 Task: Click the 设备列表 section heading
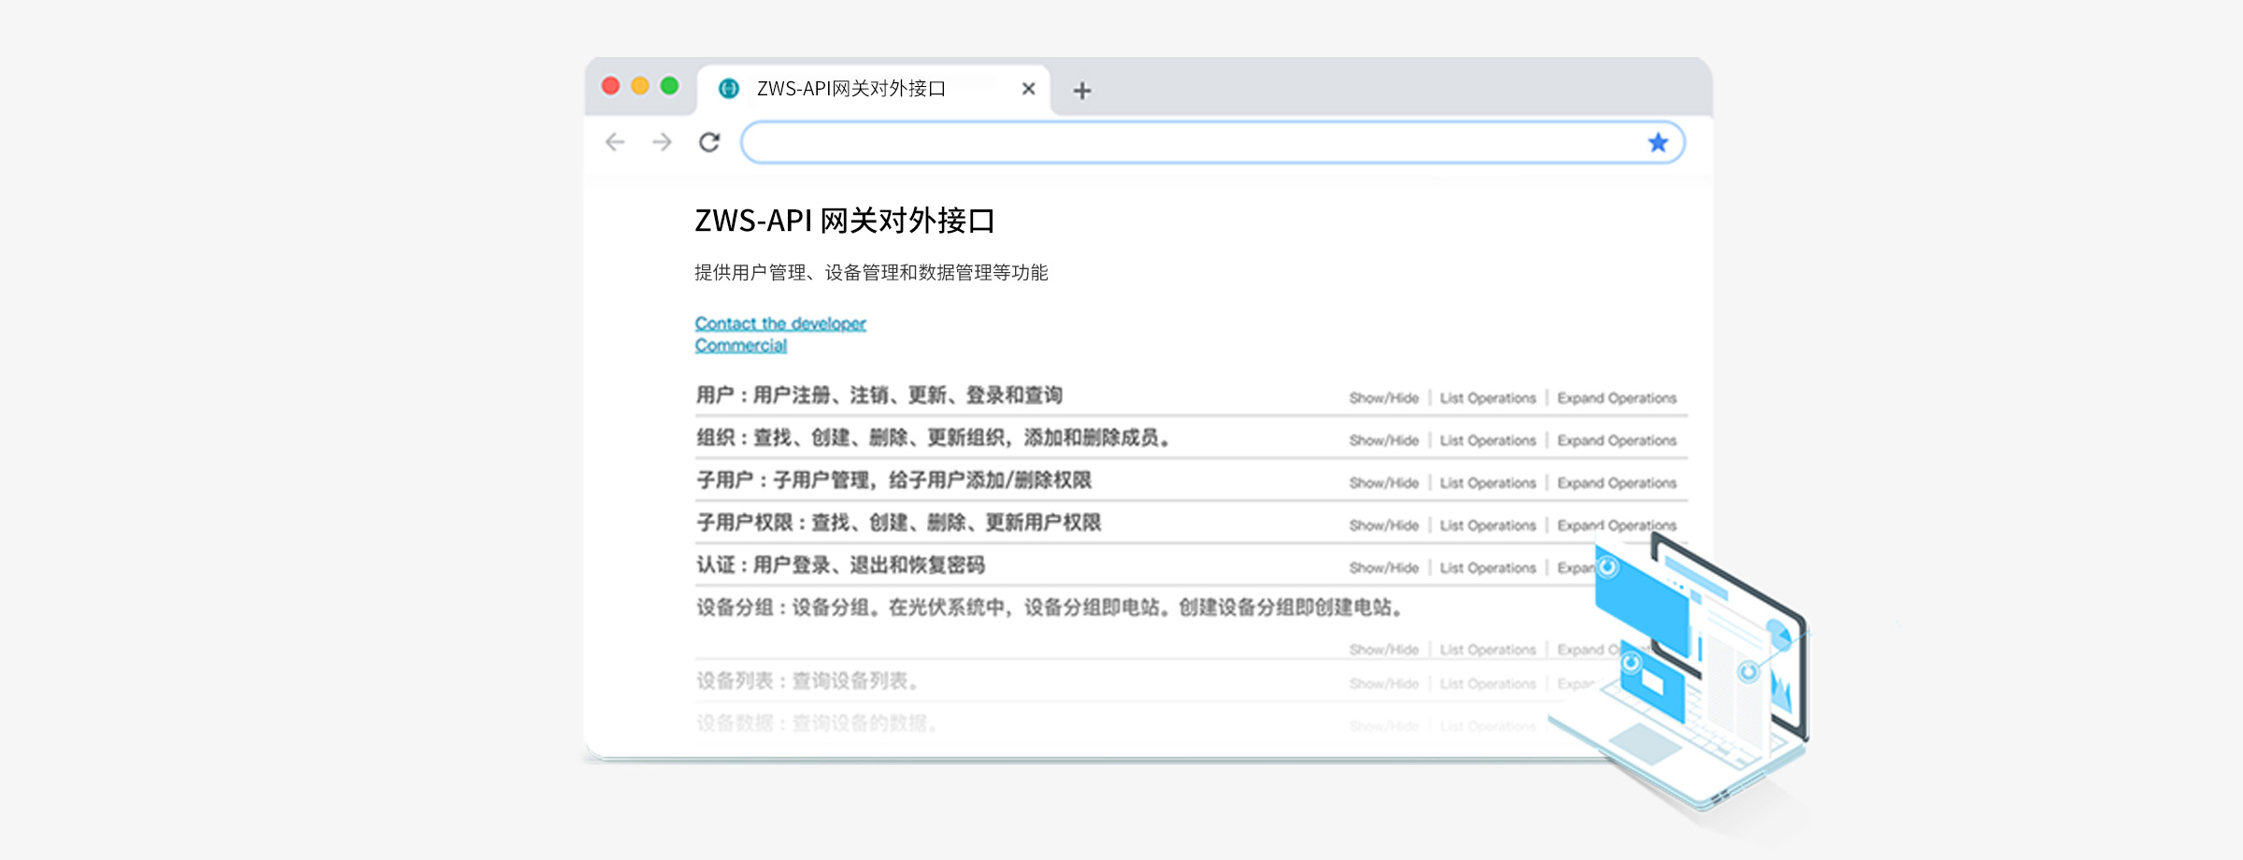[807, 681]
